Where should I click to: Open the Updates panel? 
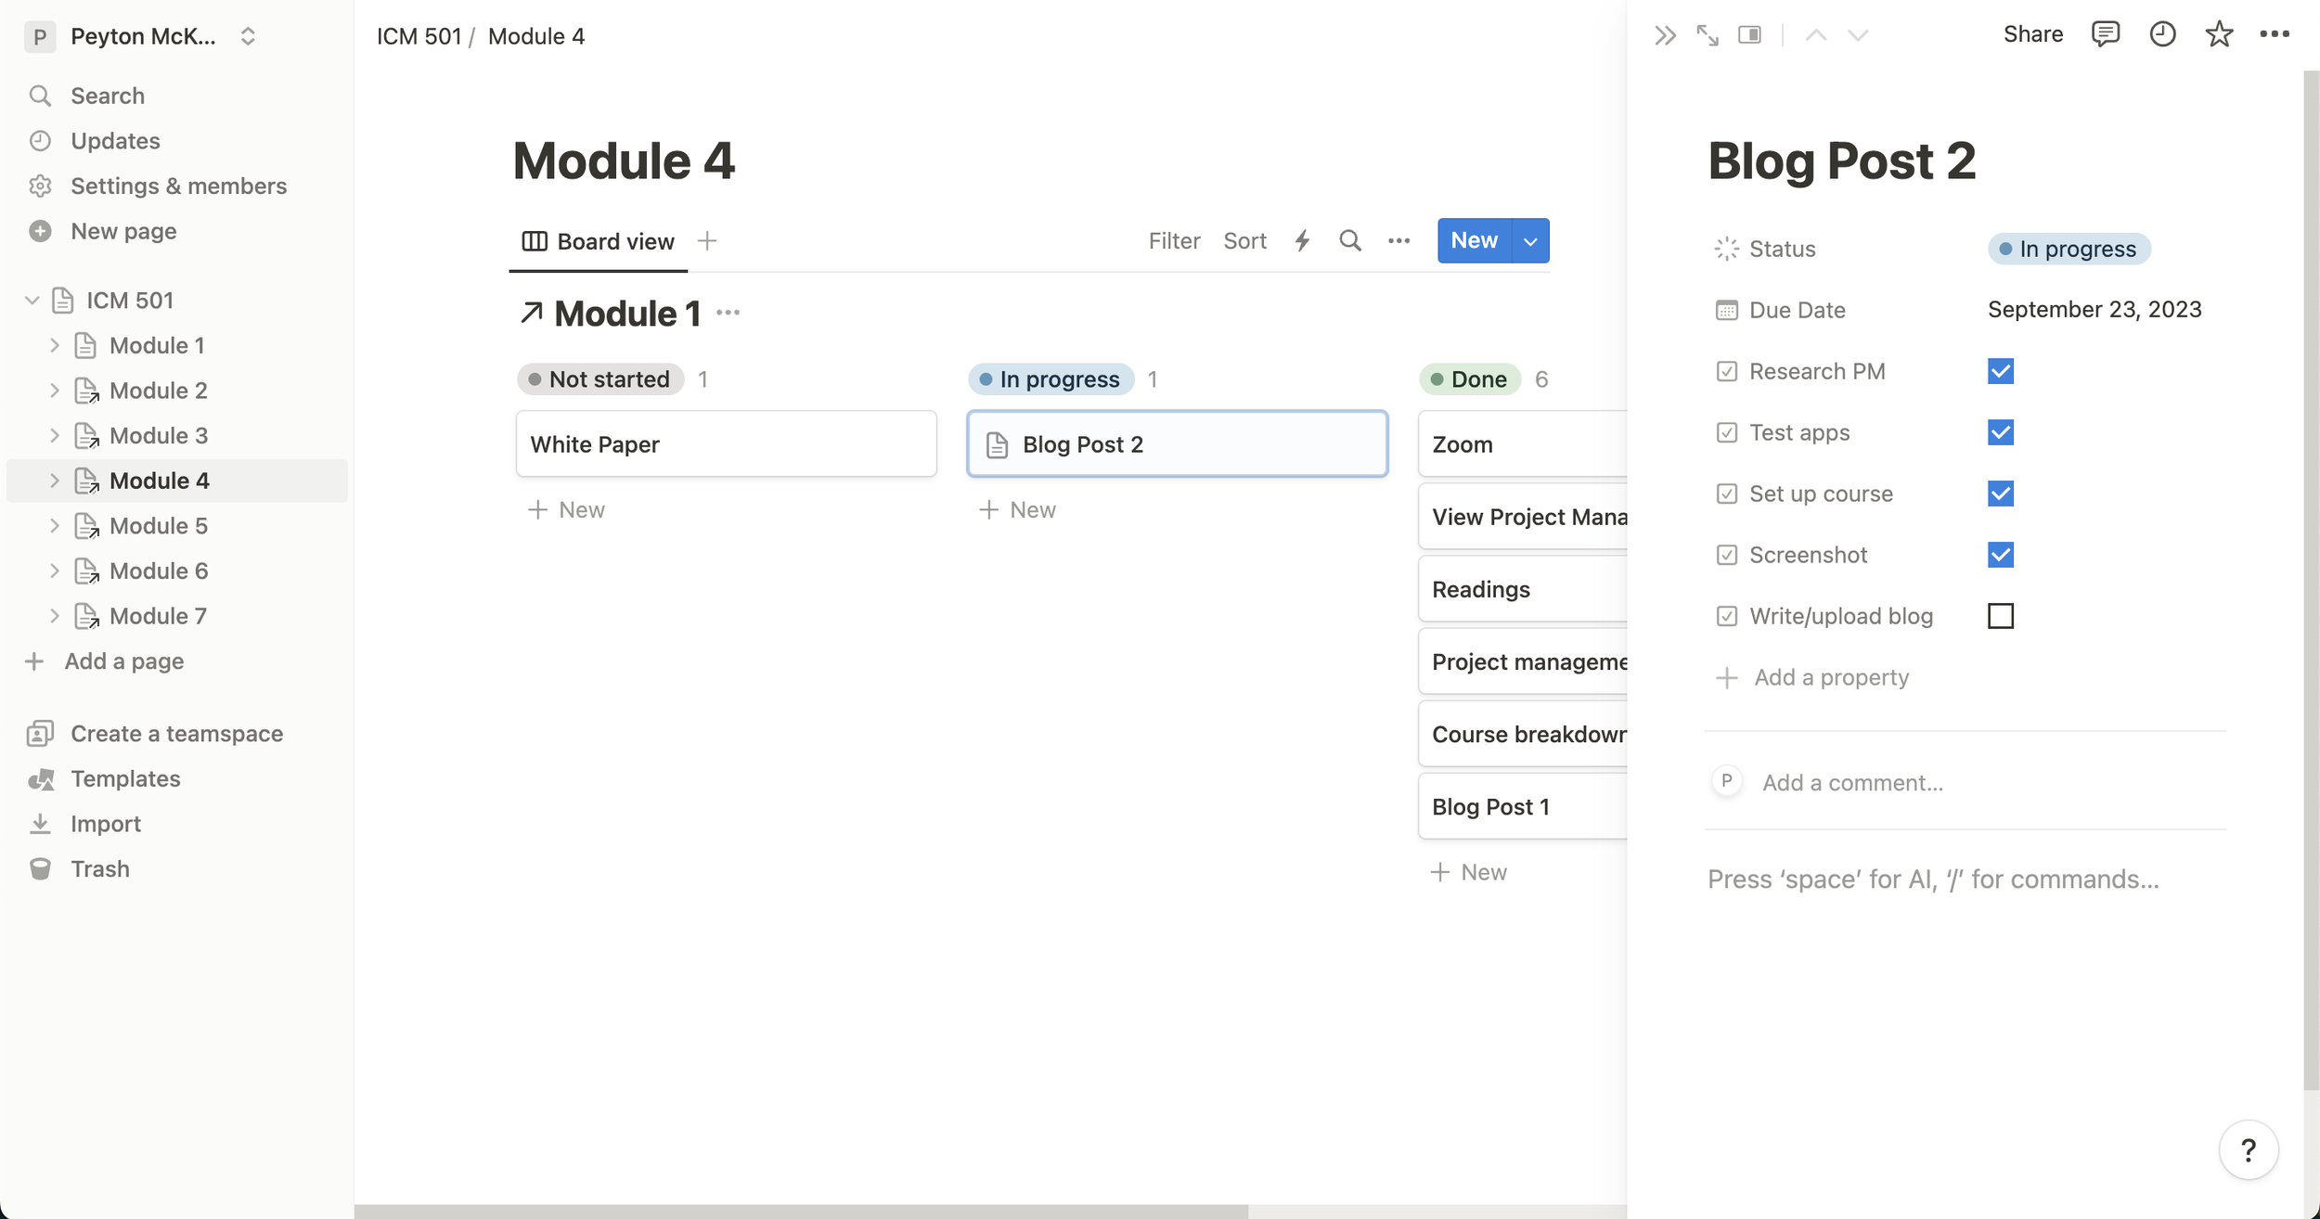click(x=114, y=140)
